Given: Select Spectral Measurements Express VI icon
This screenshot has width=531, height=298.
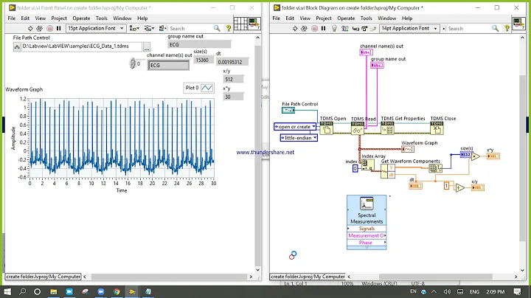Looking at the screenshot, I should (367, 204).
